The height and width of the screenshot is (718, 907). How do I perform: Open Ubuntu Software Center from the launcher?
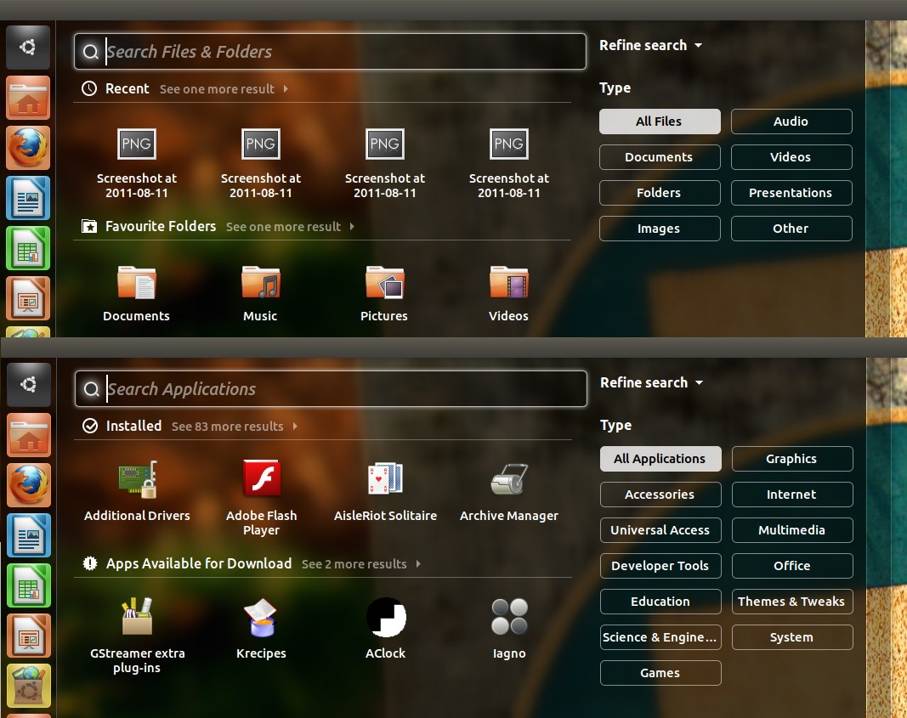point(28,687)
